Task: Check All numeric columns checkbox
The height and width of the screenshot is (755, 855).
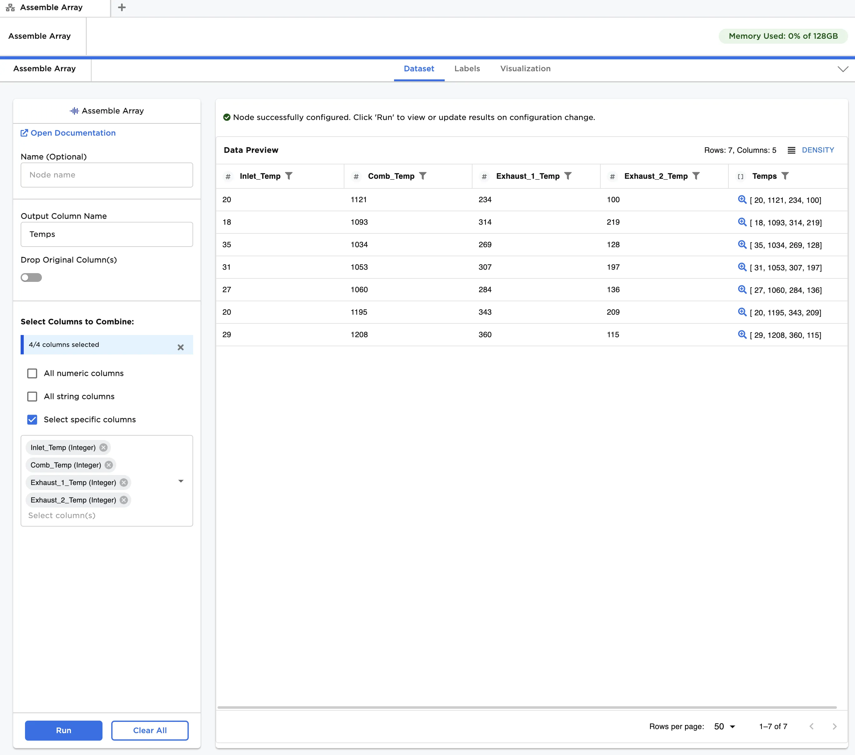Action: tap(32, 373)
